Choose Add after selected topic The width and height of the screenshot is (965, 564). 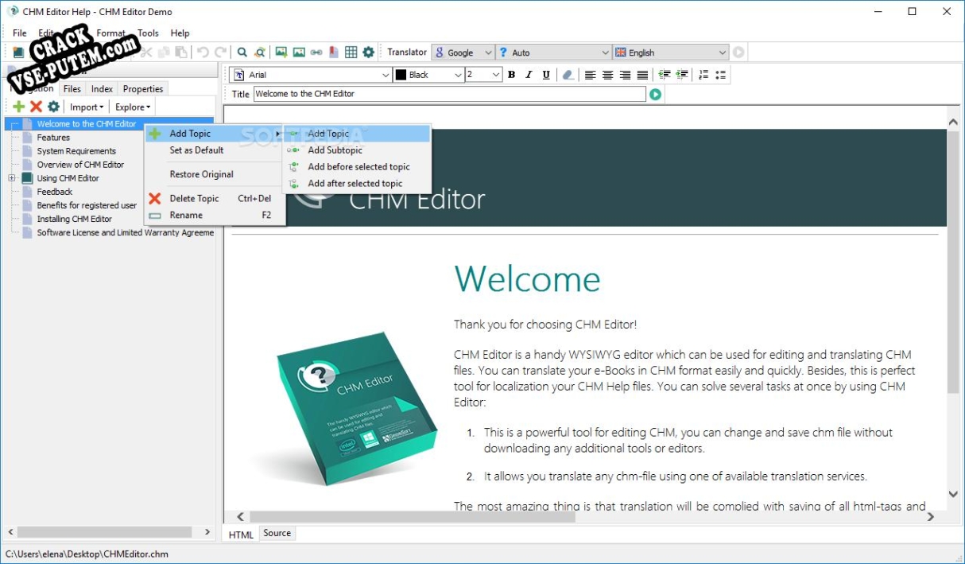point(357,184)
